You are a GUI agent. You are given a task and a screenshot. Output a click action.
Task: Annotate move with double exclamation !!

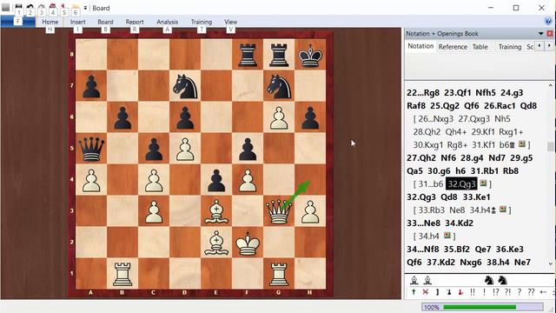point(473,292)
